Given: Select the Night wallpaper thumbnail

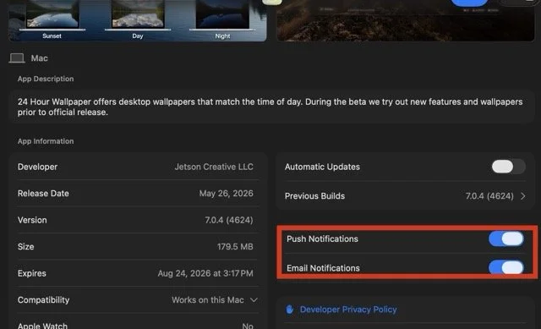Looking at the screenshot, I should point(222,14).
